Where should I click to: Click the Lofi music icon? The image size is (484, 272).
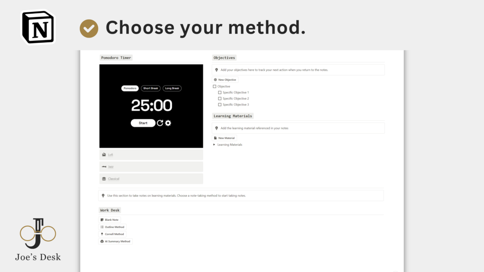pyautogui.click(x=104, y=155)
